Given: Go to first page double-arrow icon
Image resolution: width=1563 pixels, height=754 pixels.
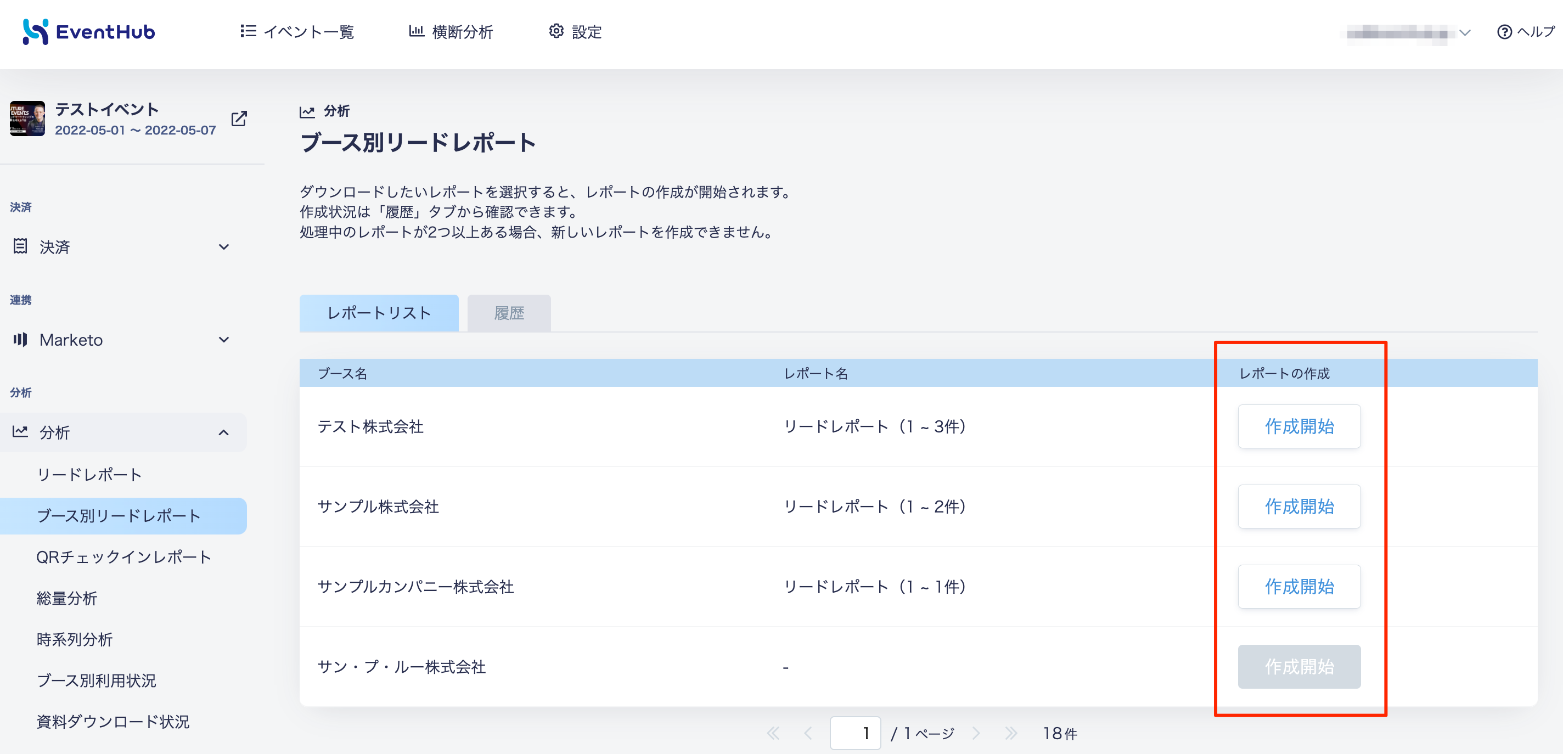Looking at the screenshot, I should click(x=773, y=733).
